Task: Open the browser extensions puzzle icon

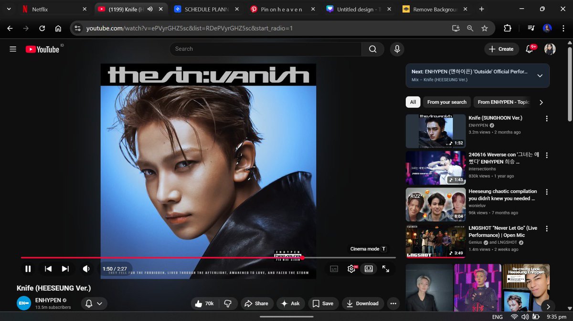Action: [508, 29]
